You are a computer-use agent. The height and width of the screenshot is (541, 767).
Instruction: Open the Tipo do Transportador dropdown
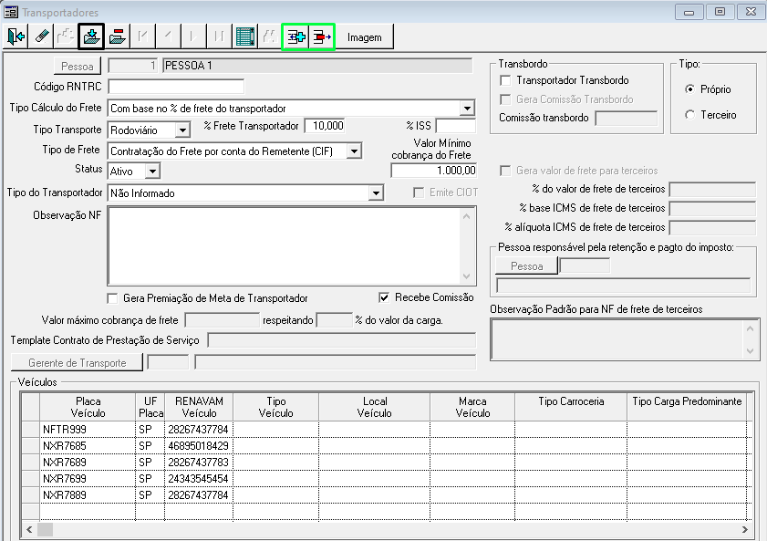click(376, 193)
